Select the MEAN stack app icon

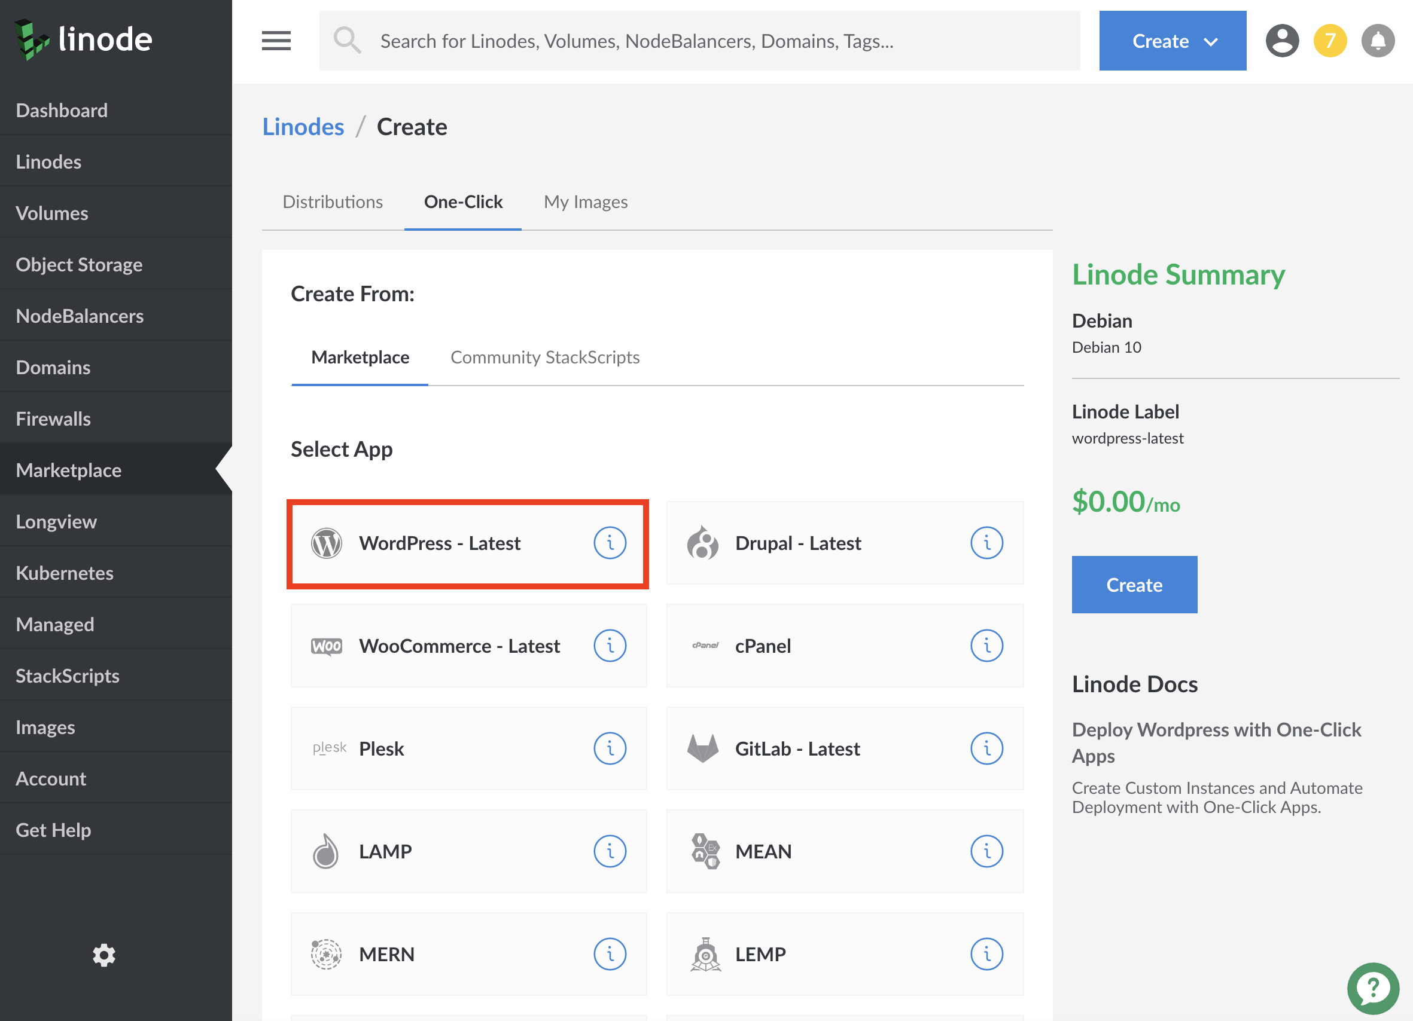(x=703, y=851)
